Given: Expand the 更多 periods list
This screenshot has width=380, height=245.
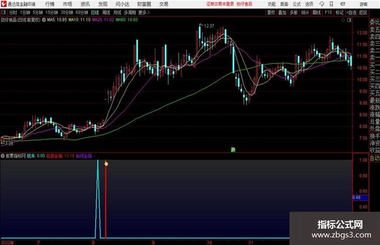Looking at the screenshot, I should click(144, 12).
